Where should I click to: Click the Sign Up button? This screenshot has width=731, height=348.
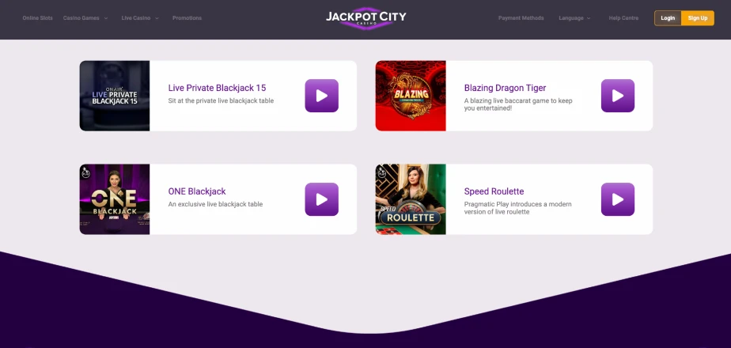point(698,18)
